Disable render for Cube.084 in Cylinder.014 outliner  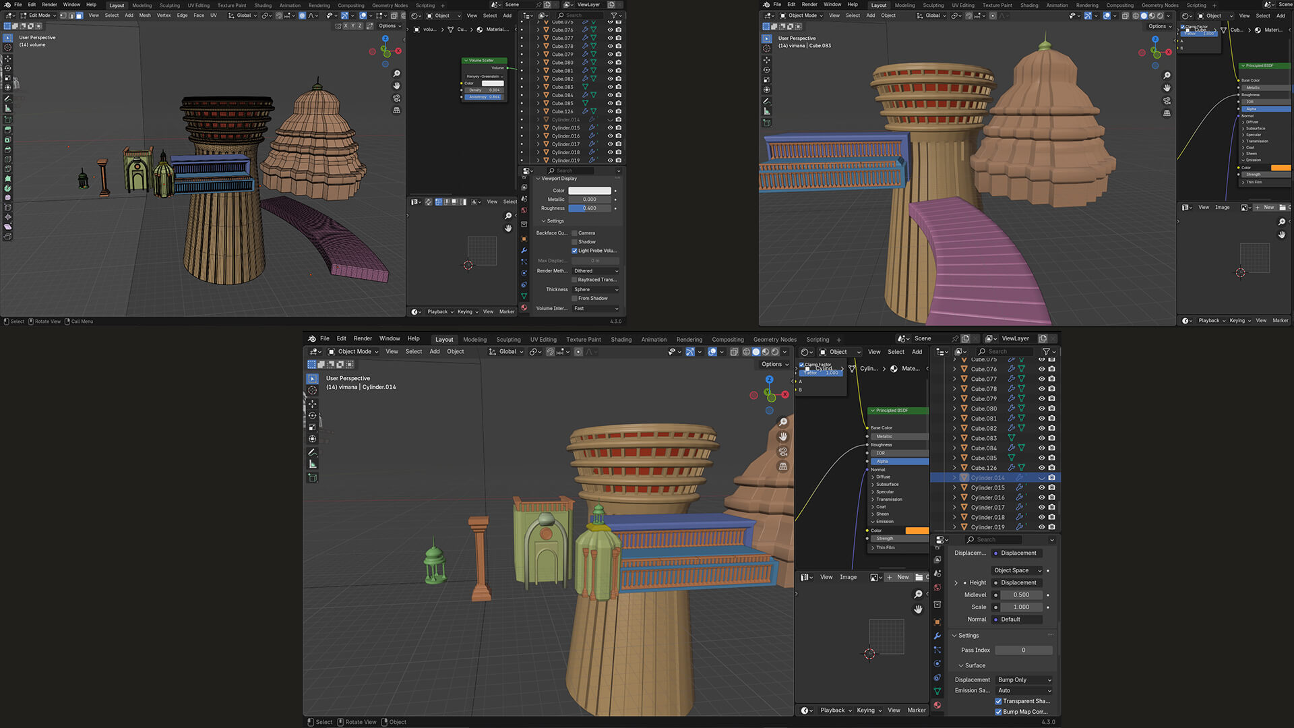tap(1051, 448)
